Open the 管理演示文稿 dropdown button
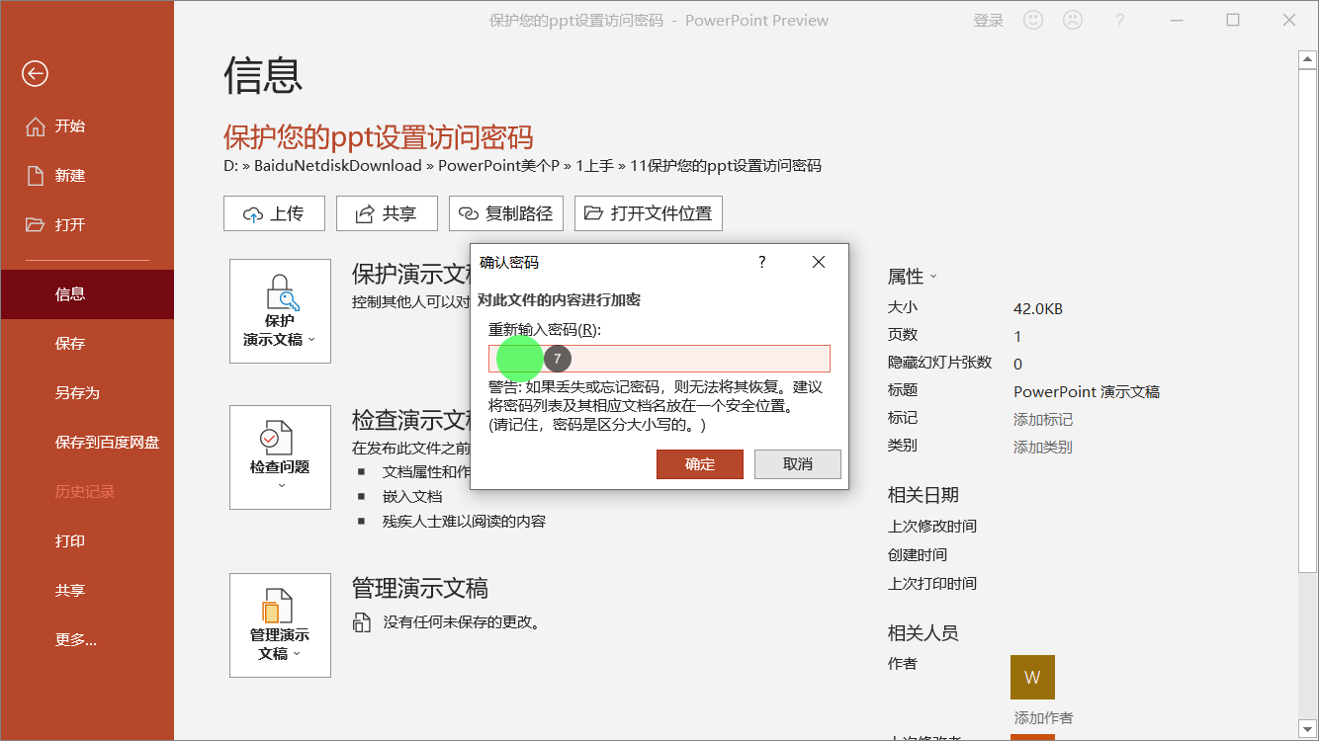This screenshot has width=1319, height=741. click(280, 625)
